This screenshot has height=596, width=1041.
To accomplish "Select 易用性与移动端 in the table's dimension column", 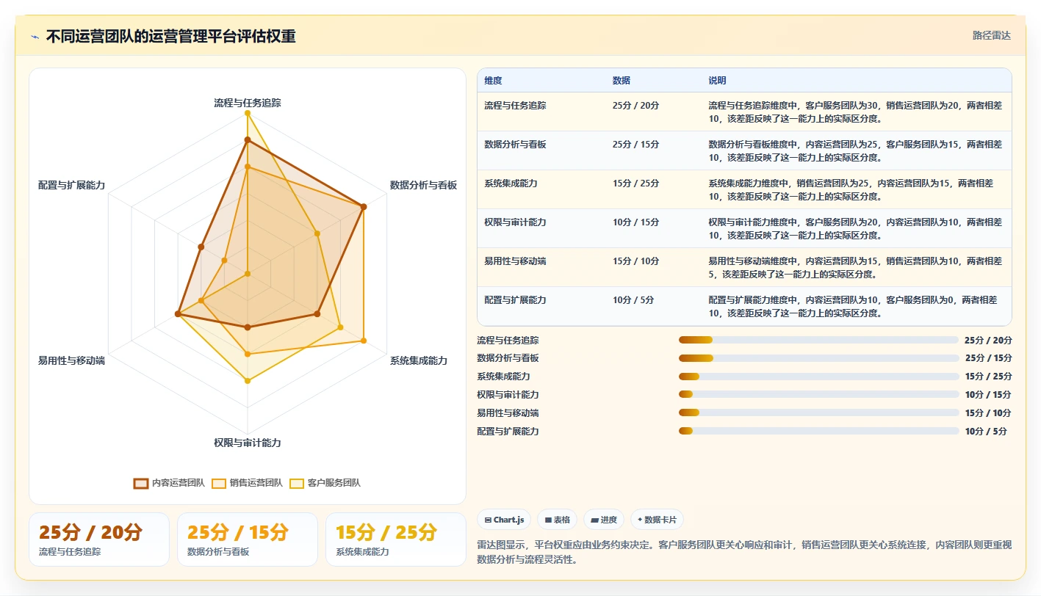I will click(x=515, y=261).
